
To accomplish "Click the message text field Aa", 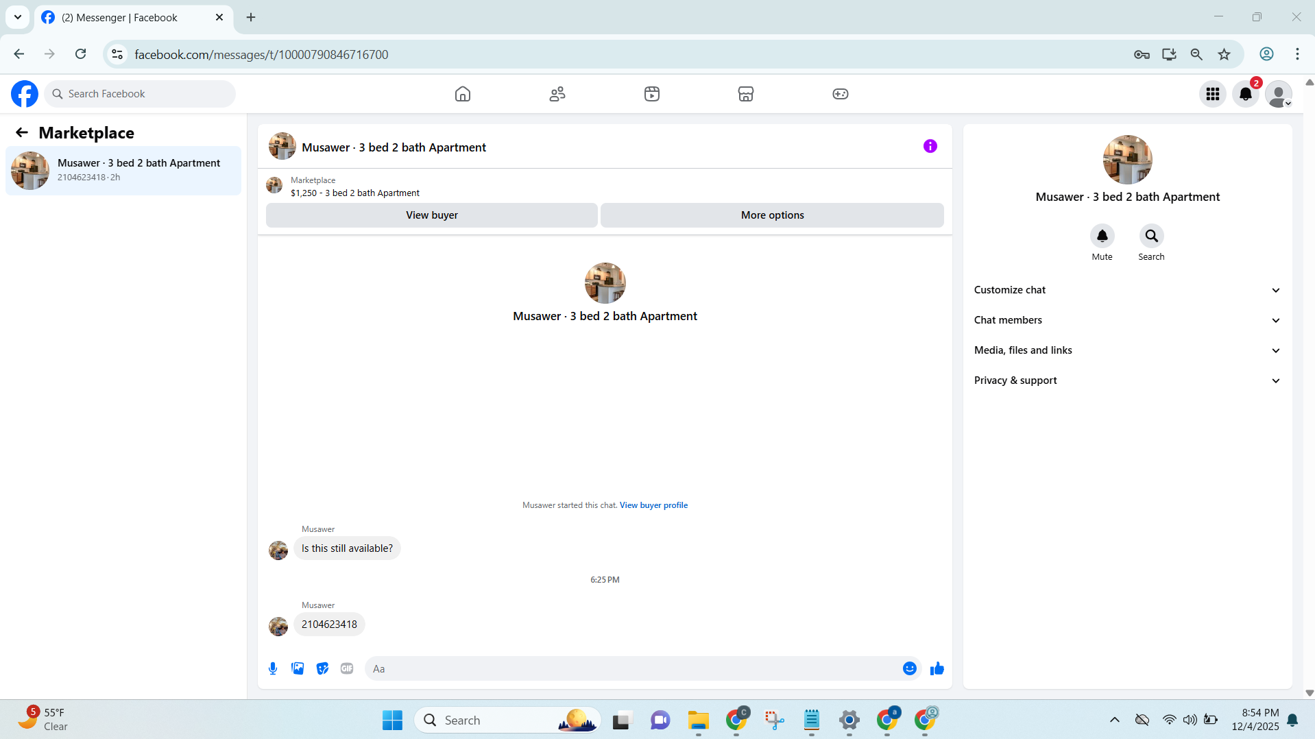I will (x=631, y=668).
